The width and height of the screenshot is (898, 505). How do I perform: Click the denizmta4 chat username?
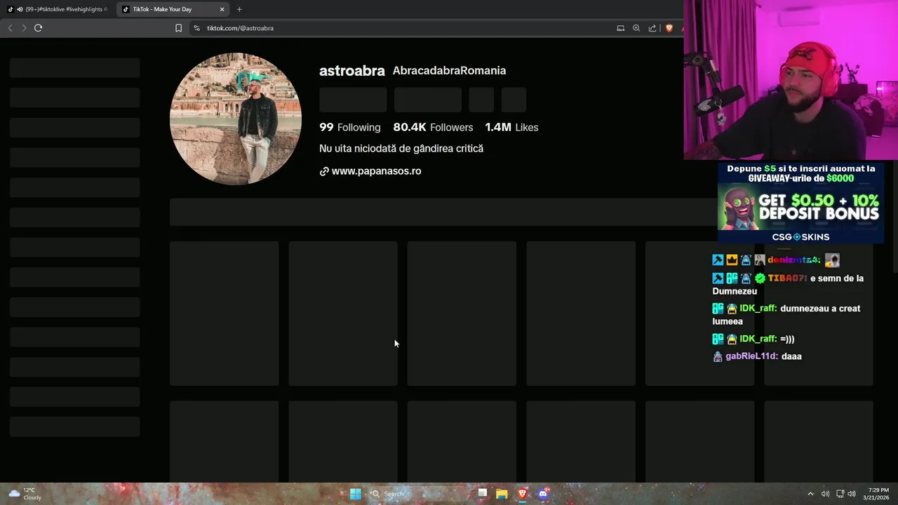793,260
